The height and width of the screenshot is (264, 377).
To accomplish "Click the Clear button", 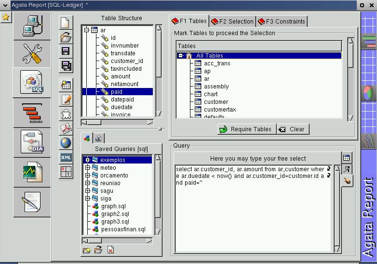I will (x=293, y=129).
